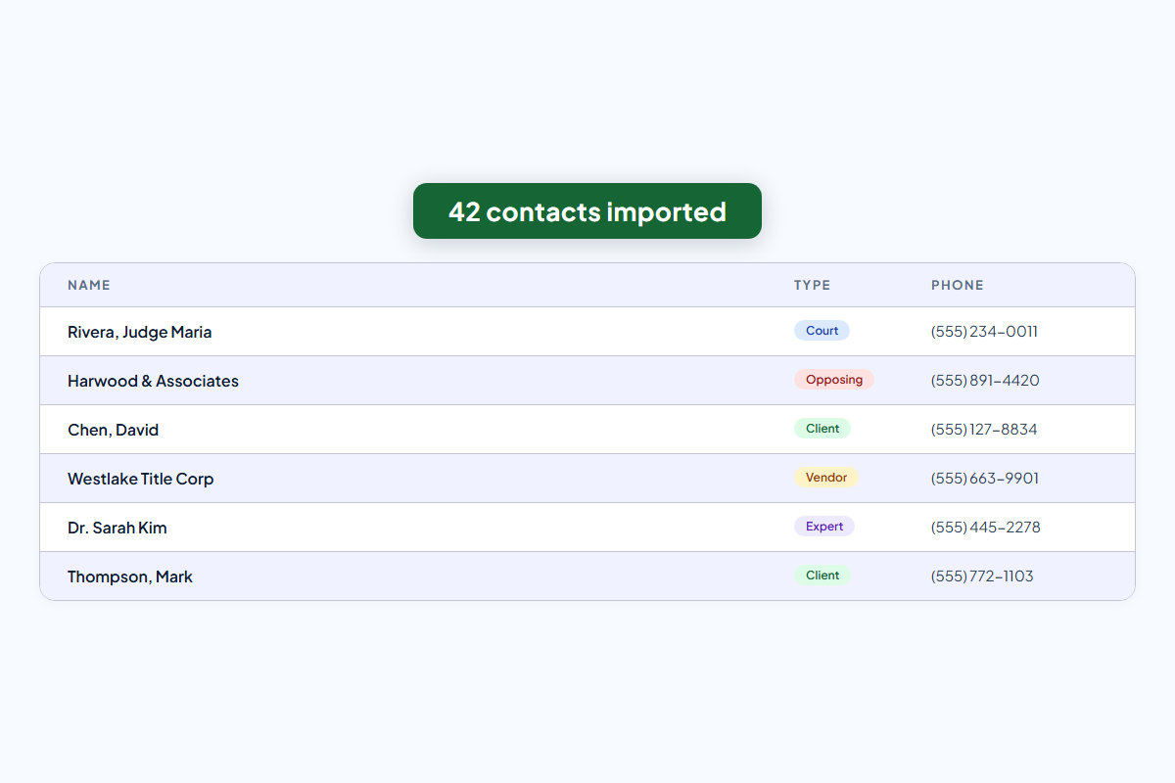Open Chen, David's contact record
Screen dimensions: 1175x783
[113, 430]
